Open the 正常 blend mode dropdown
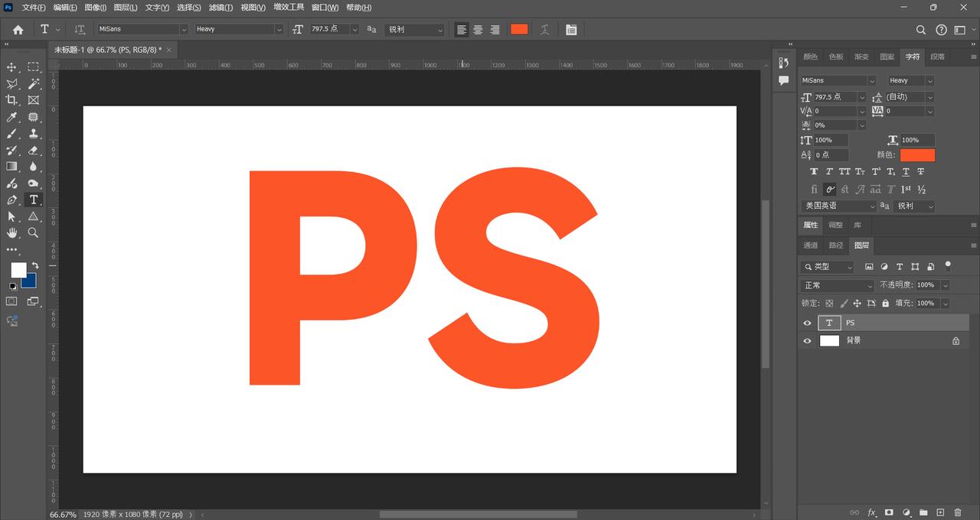Viewport: 980px width, 520px height. (837, 285)
